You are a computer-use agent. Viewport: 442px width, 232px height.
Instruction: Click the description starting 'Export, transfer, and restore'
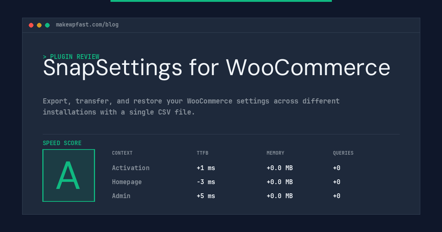pos(191,106)
